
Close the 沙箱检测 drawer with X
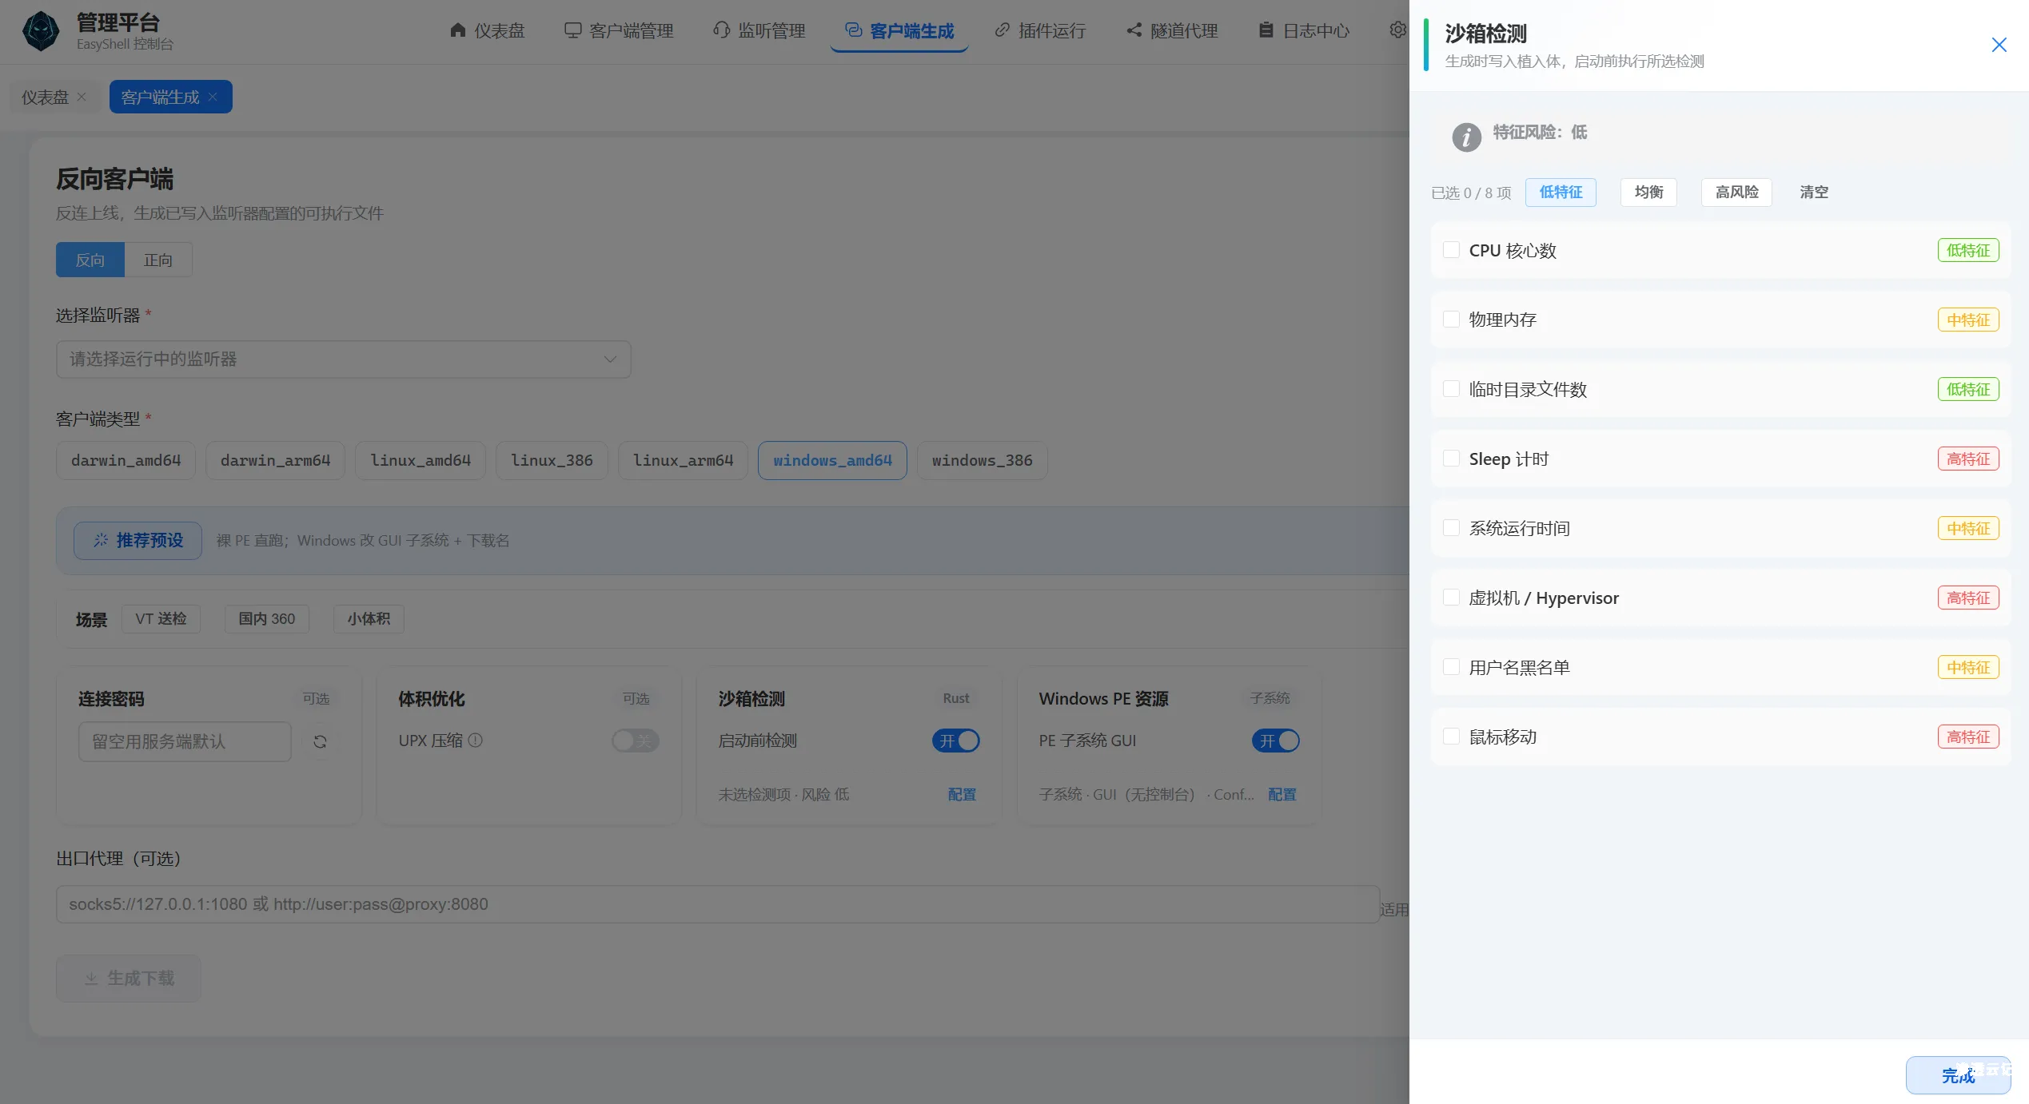pyautogui.click(x=1999, y=45)
